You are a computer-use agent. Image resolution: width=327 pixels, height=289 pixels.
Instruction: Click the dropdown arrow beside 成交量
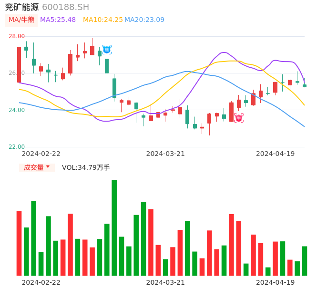(x=48, y=167)
